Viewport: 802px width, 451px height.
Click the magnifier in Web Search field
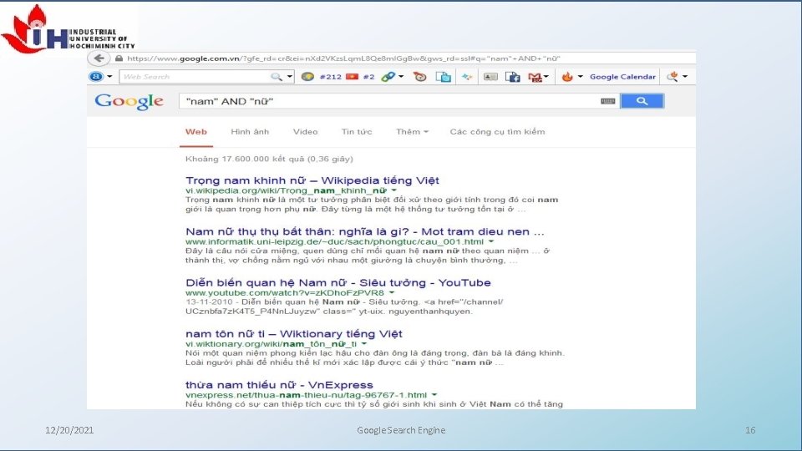tap(277, 77)
